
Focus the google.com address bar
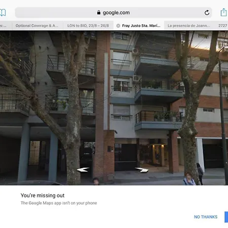pos(113,13)
